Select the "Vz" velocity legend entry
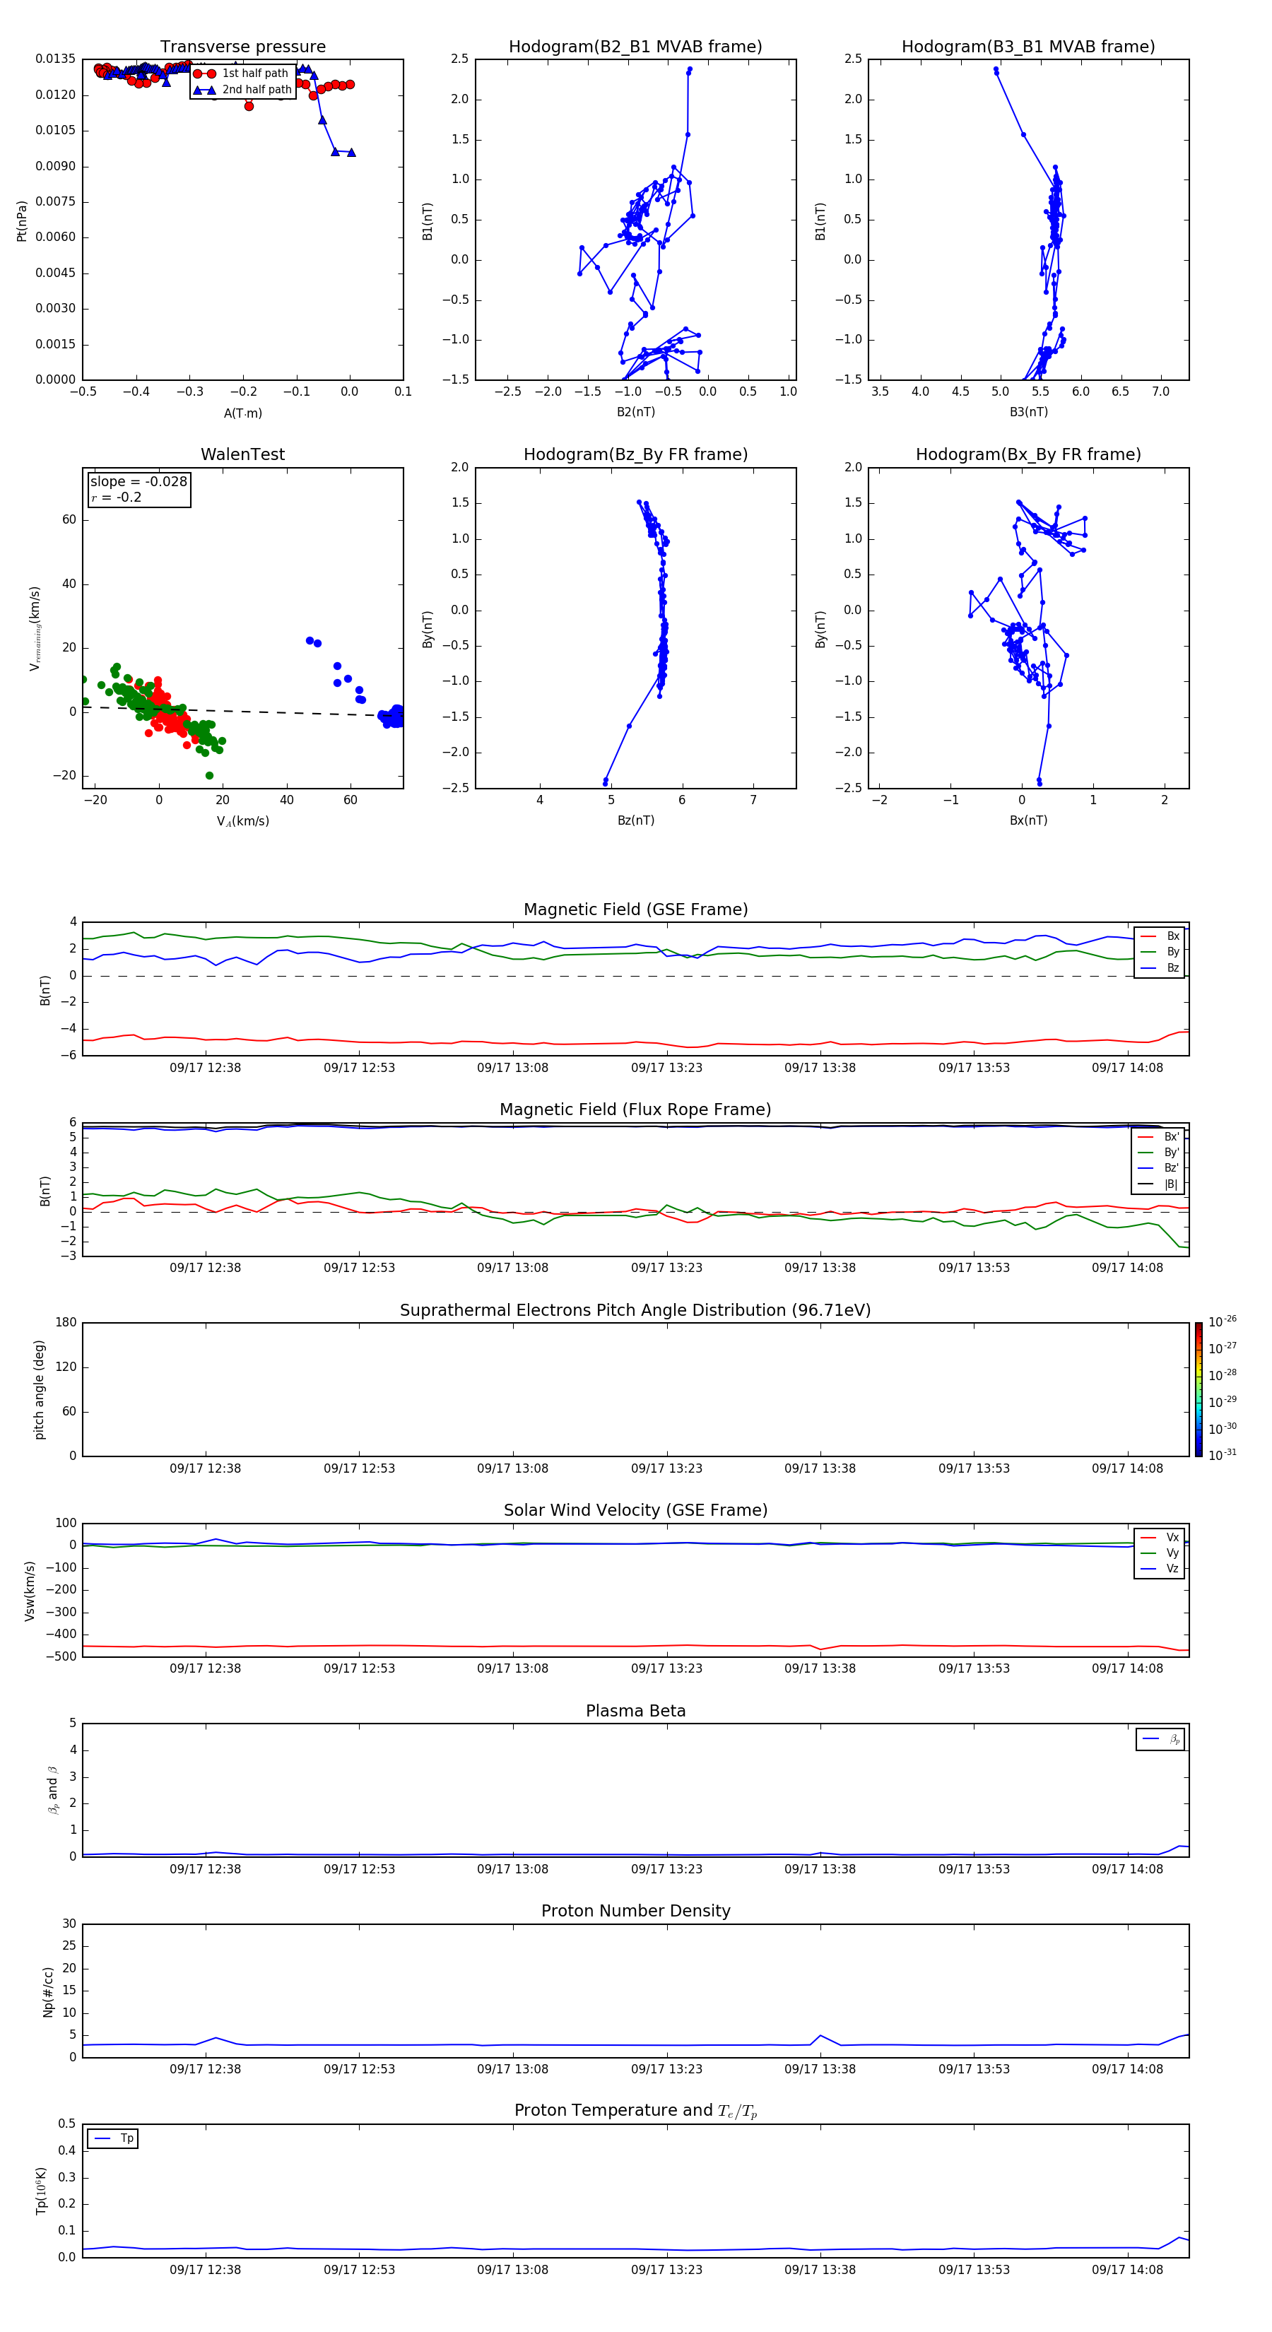This screenshot has width=1272, height=2332. coord(1160,1569)
